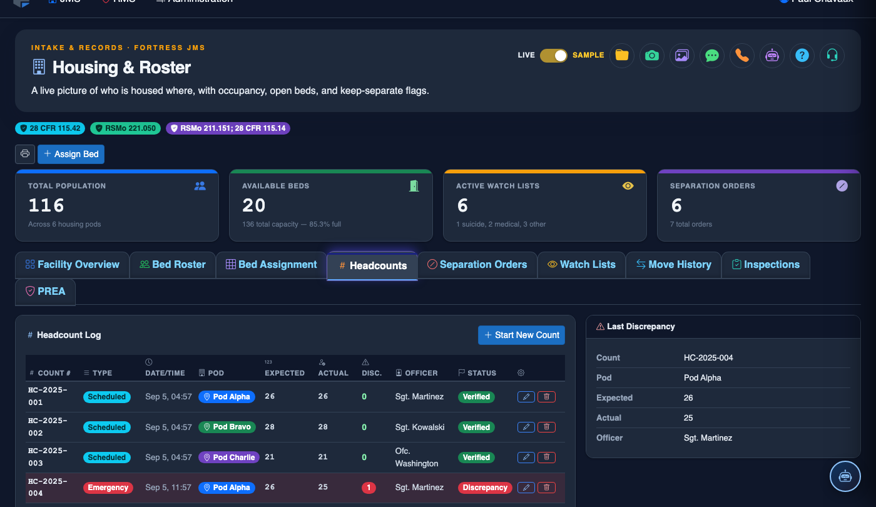
Task: Click the blue question mark help icon
Action: click(802, 55)
